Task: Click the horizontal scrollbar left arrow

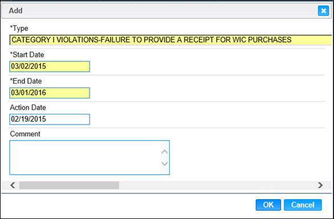Action: point(13,185)
